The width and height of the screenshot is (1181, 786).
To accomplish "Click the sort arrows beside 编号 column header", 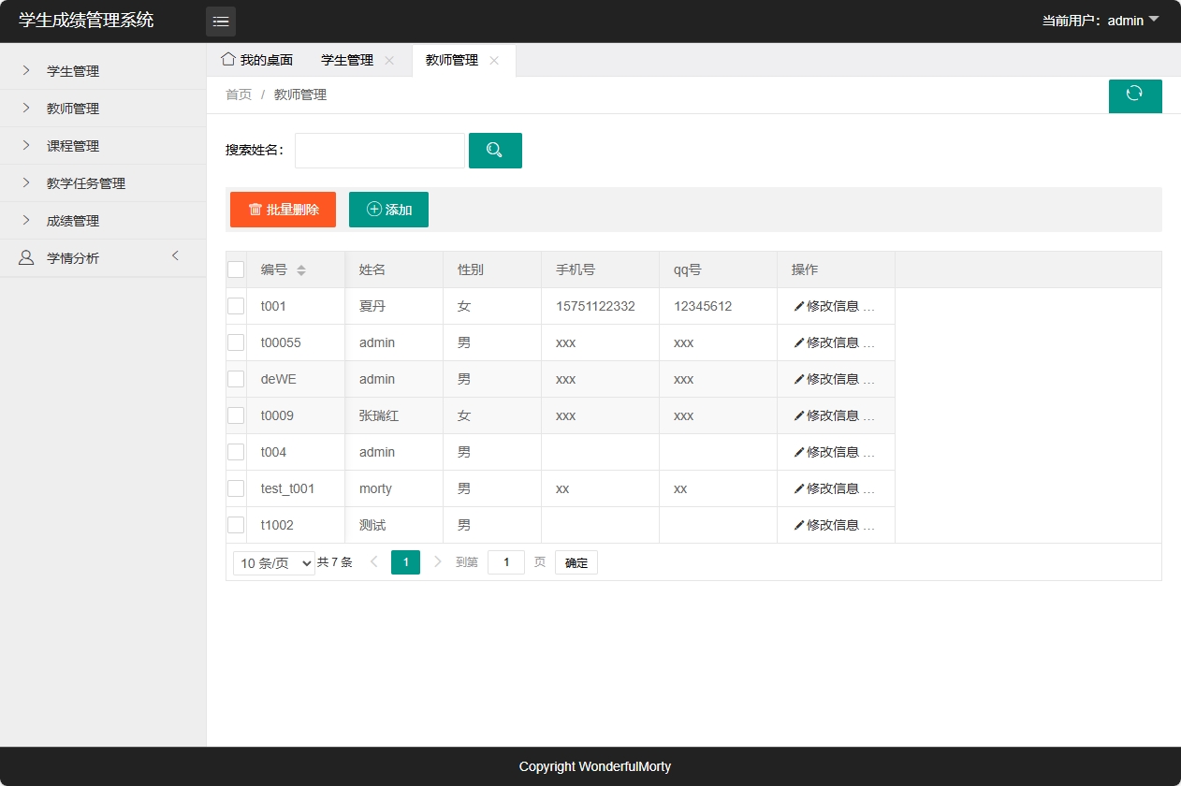I will point(301,269).
